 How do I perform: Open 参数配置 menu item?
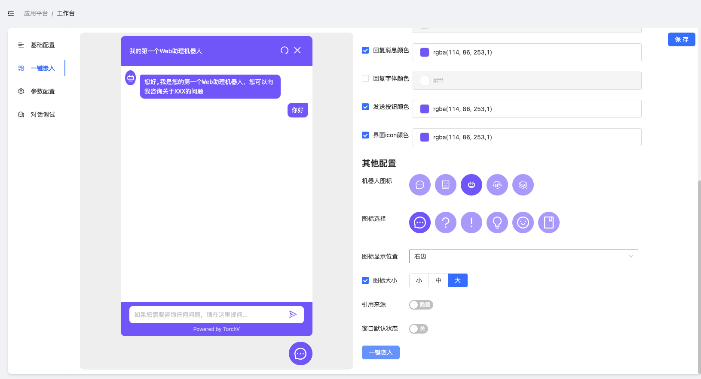37,91
